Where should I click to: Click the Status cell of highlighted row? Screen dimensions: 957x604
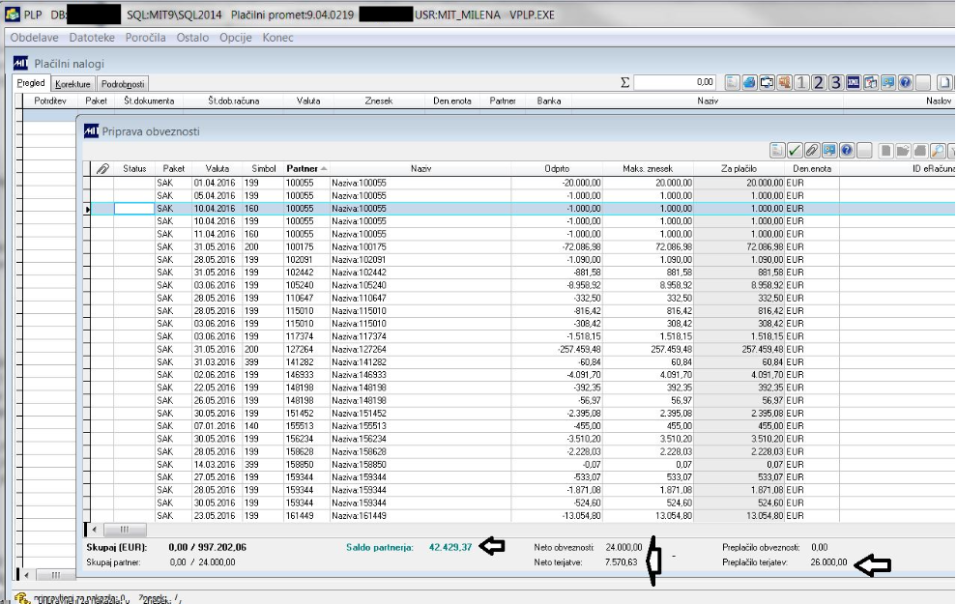(x=134, y=208)
